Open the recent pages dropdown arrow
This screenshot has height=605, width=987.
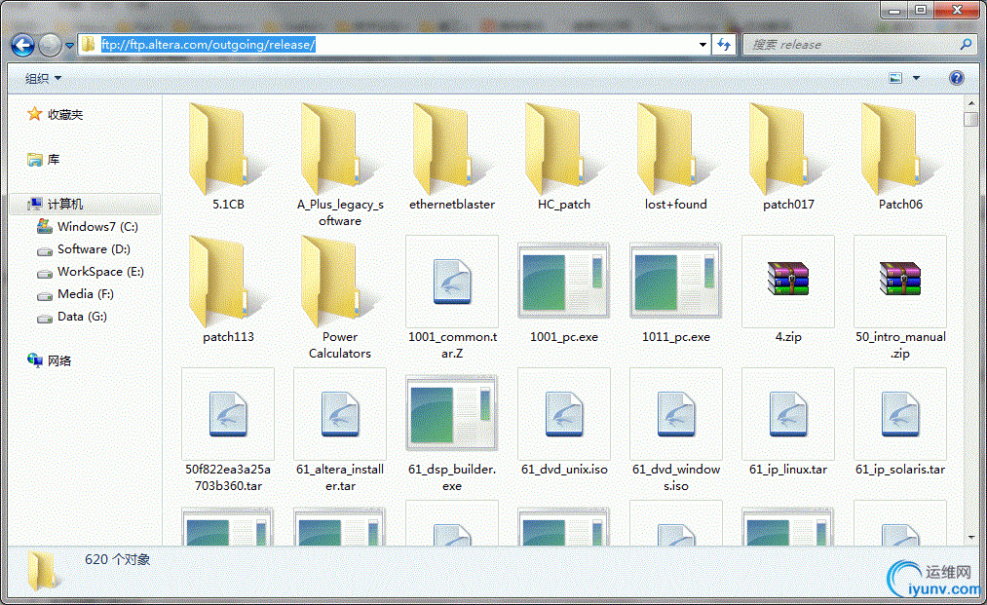pos(69,46)
